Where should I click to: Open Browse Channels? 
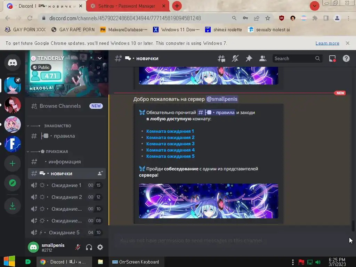coord(67,106)
